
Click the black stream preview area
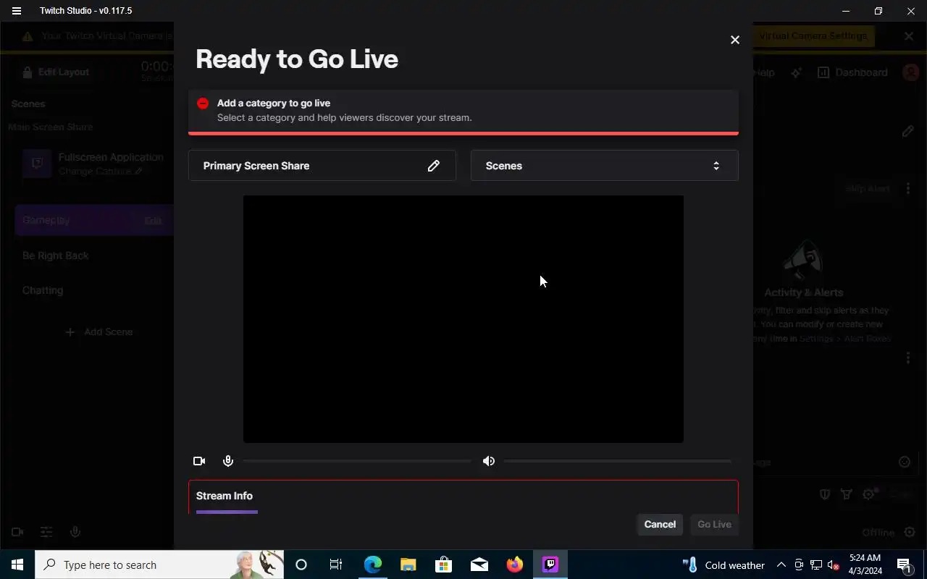[463, 319]
